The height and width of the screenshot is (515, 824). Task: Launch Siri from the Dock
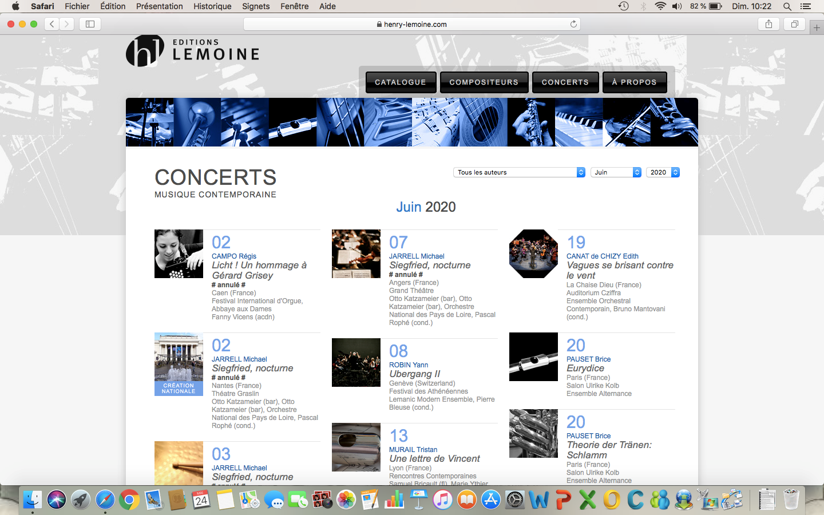[x=57, y=500]
